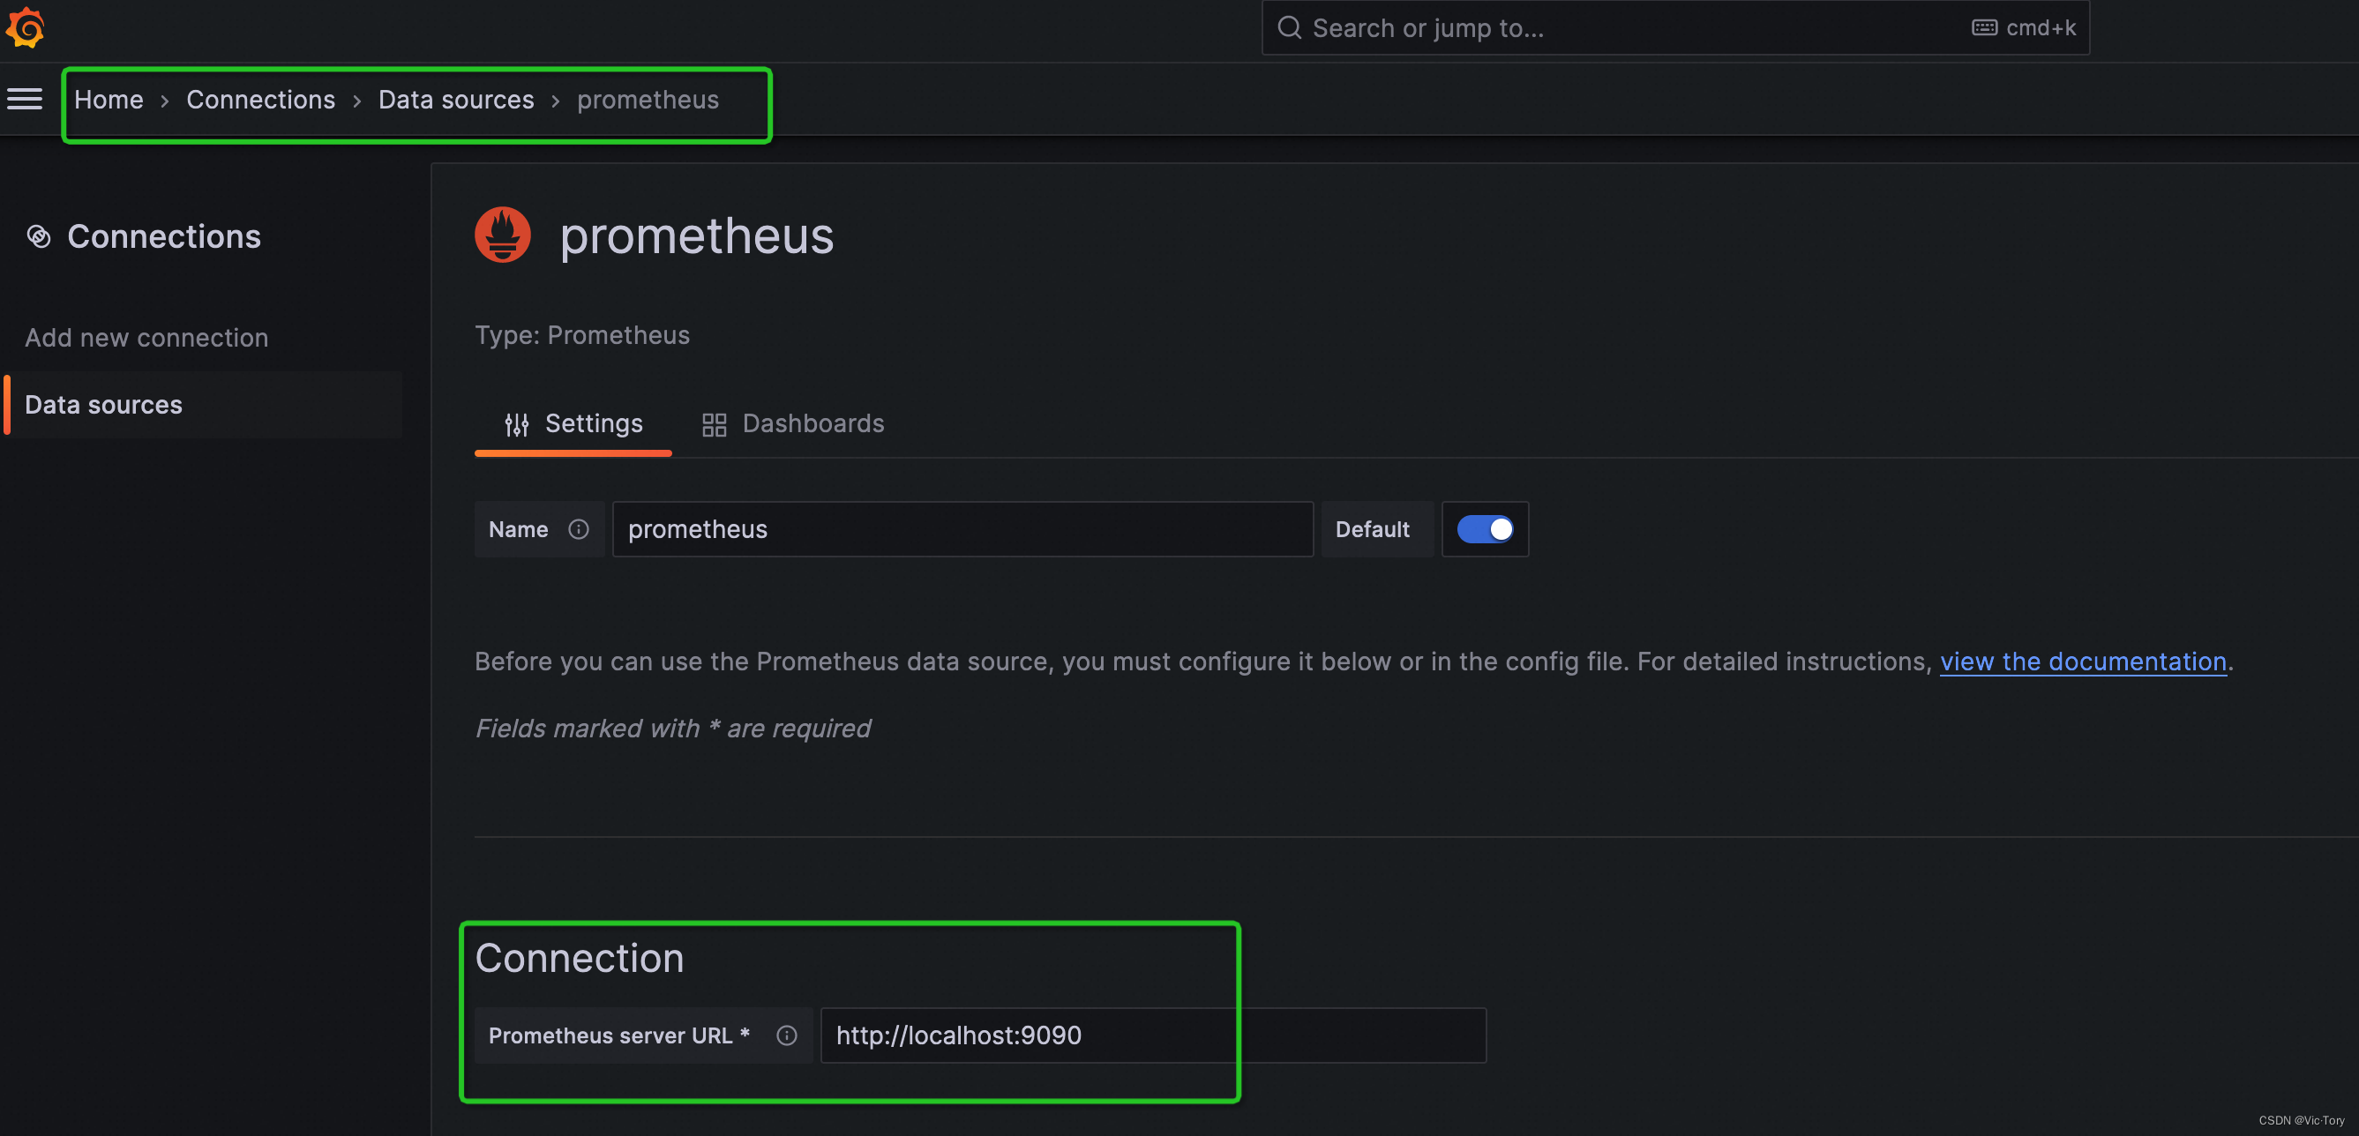The width and height of the screenshot is (2359, 1136).
Task: Switch to the Dashboards tab
Action: 793,424
